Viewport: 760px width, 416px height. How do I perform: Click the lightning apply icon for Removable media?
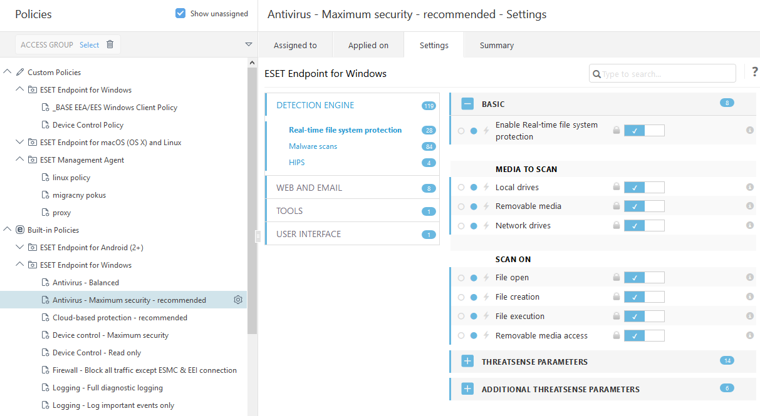(x=486, y=206)
